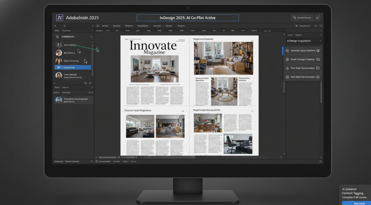Click the expand icon in top-right header
Screen dimensions: 371x205
coord(318,18)
